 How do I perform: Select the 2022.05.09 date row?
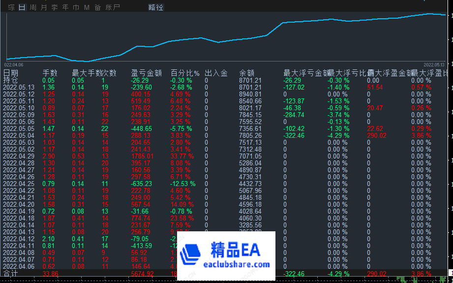pos(19,115)
